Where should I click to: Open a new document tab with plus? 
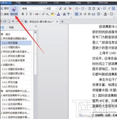pos(62,22)
